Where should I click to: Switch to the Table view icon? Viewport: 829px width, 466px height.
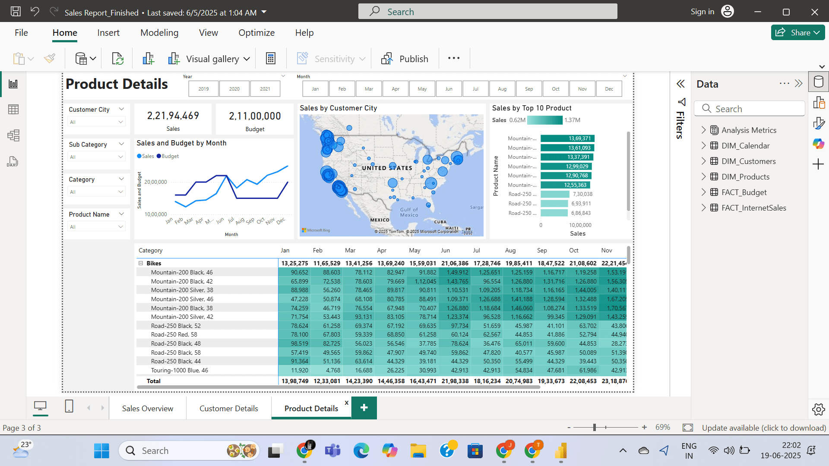coord(13,110)
